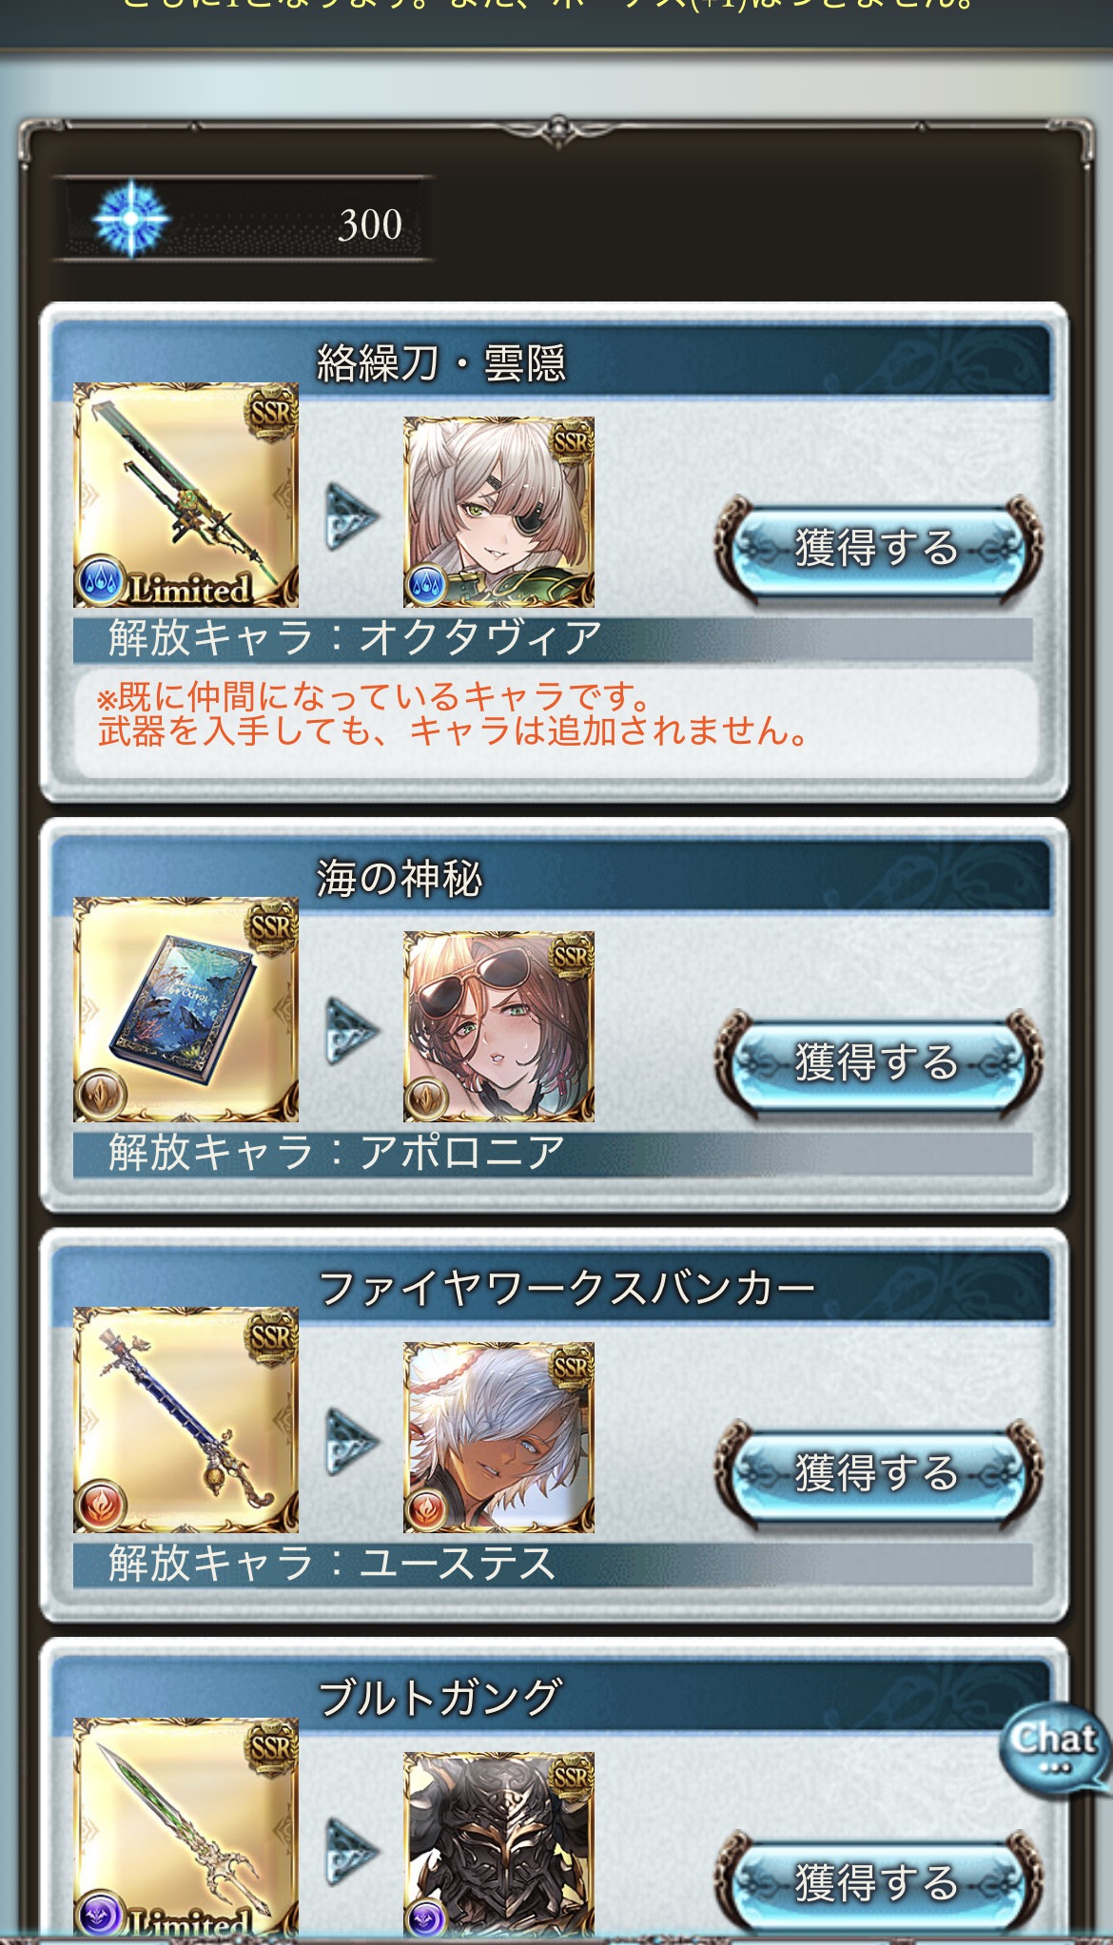Tap the 絡繰刀・雲隠 weapon icon
1113x1945 pixels.
[185, 495]
